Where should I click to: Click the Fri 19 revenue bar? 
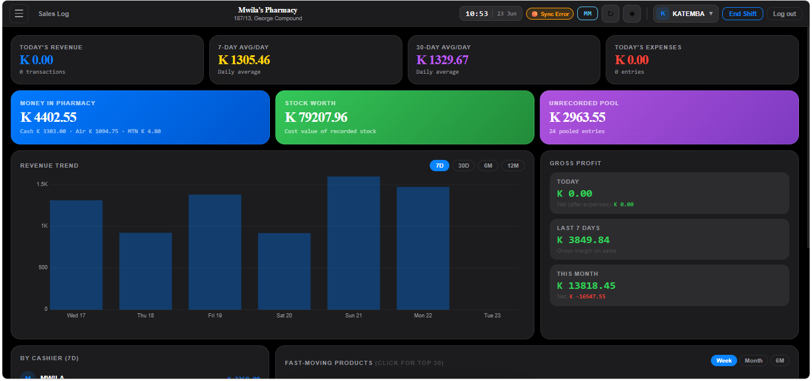click(x=215, y=252)
